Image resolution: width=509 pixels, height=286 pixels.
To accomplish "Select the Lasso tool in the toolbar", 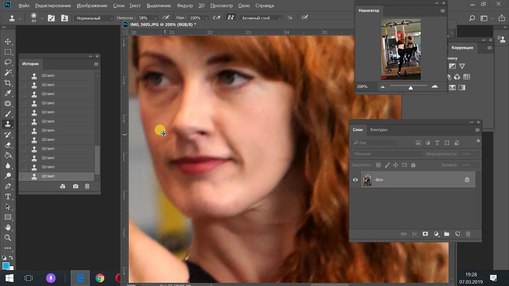I will tap(8, 62).
